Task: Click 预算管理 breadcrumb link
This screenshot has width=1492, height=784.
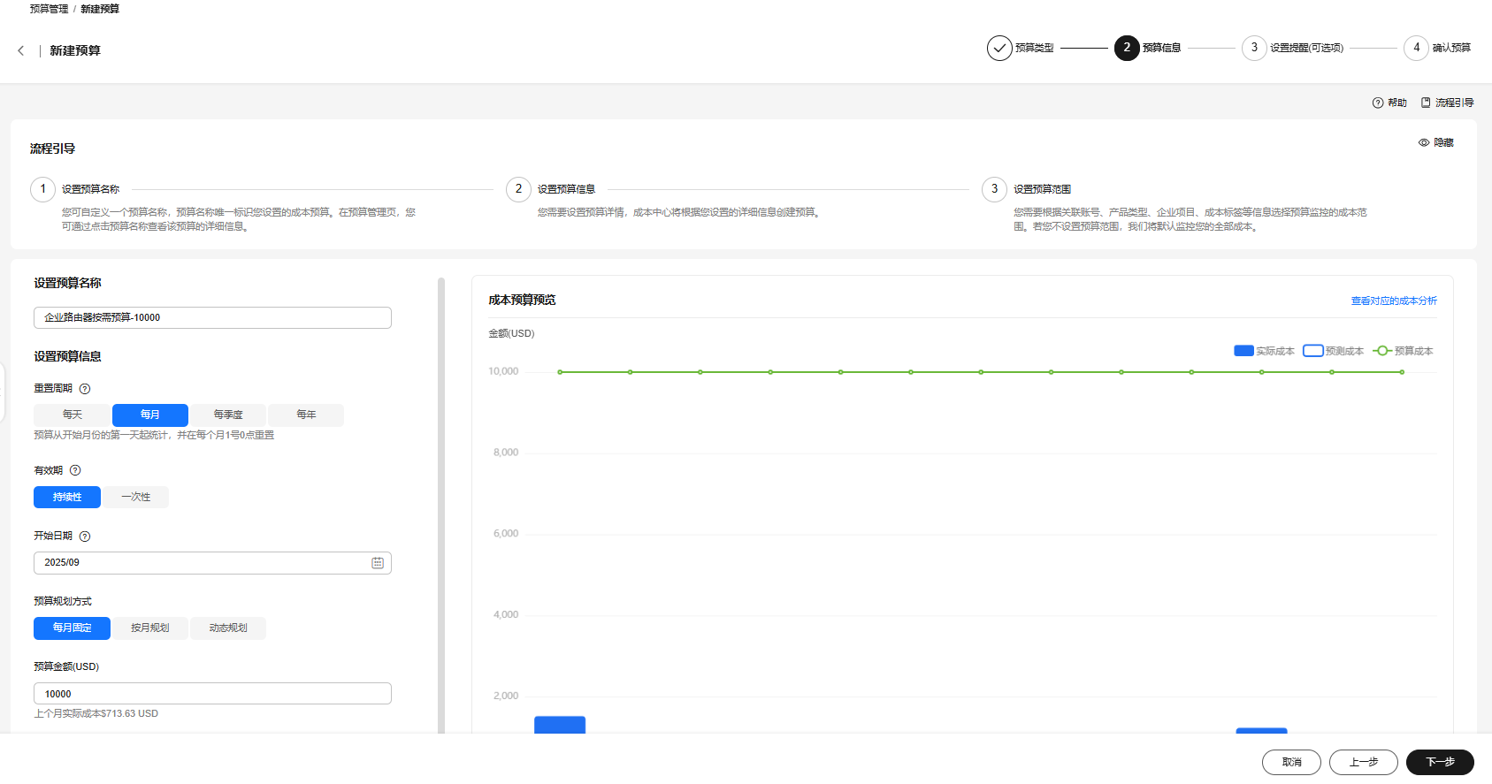Action: tap(49, 9)
